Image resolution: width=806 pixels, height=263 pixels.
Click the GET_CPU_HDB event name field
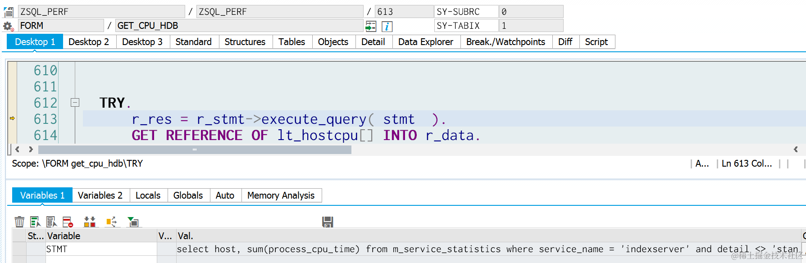pyautogui.click(x=239, y=26)
